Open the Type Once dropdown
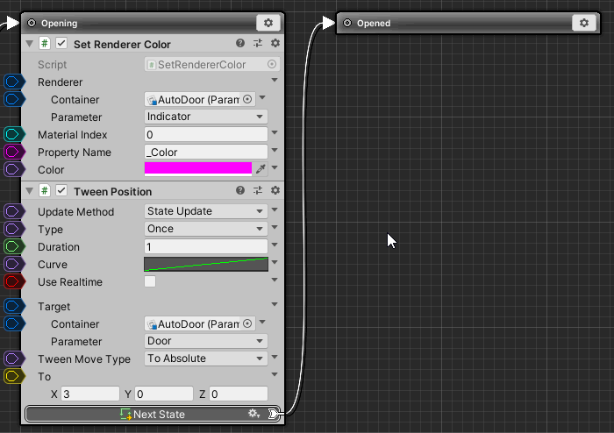 tap(206, 229)
